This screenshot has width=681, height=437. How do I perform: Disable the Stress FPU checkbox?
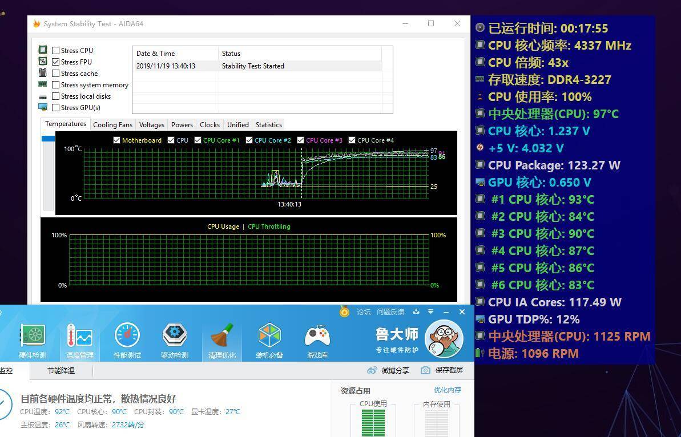pyautogui.click(x=55, y=62)
